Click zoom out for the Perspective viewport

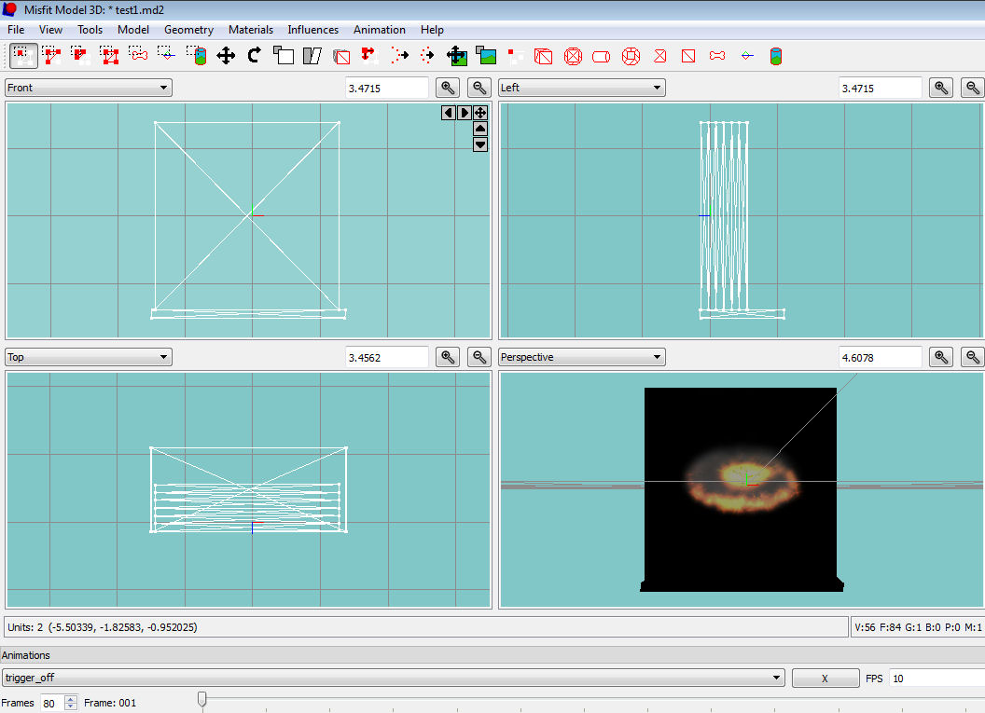click(972, 357)
